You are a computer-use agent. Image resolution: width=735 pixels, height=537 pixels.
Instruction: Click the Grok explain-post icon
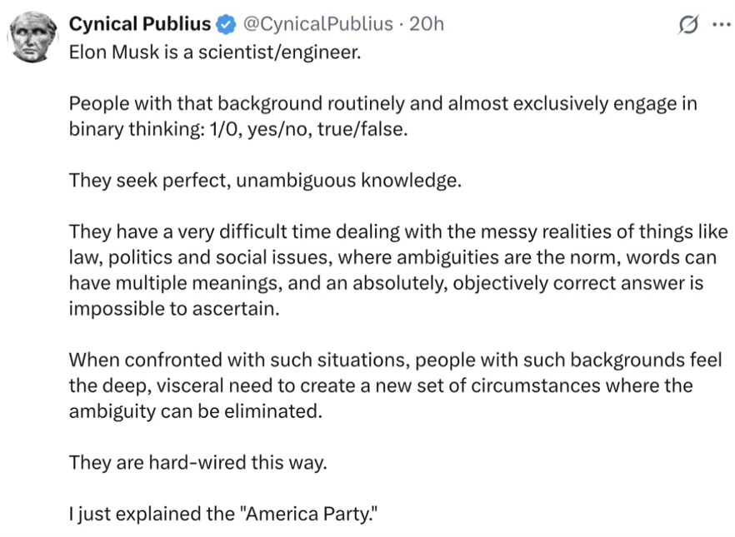pos(688,24)
